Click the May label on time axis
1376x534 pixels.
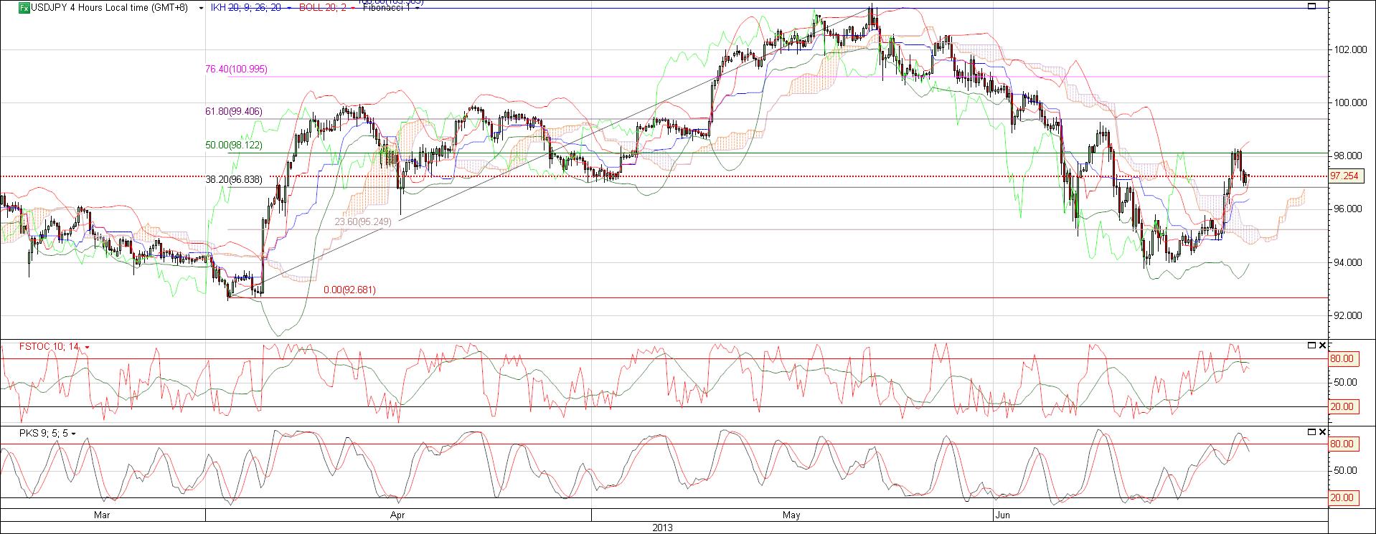[x=791, y=515]
